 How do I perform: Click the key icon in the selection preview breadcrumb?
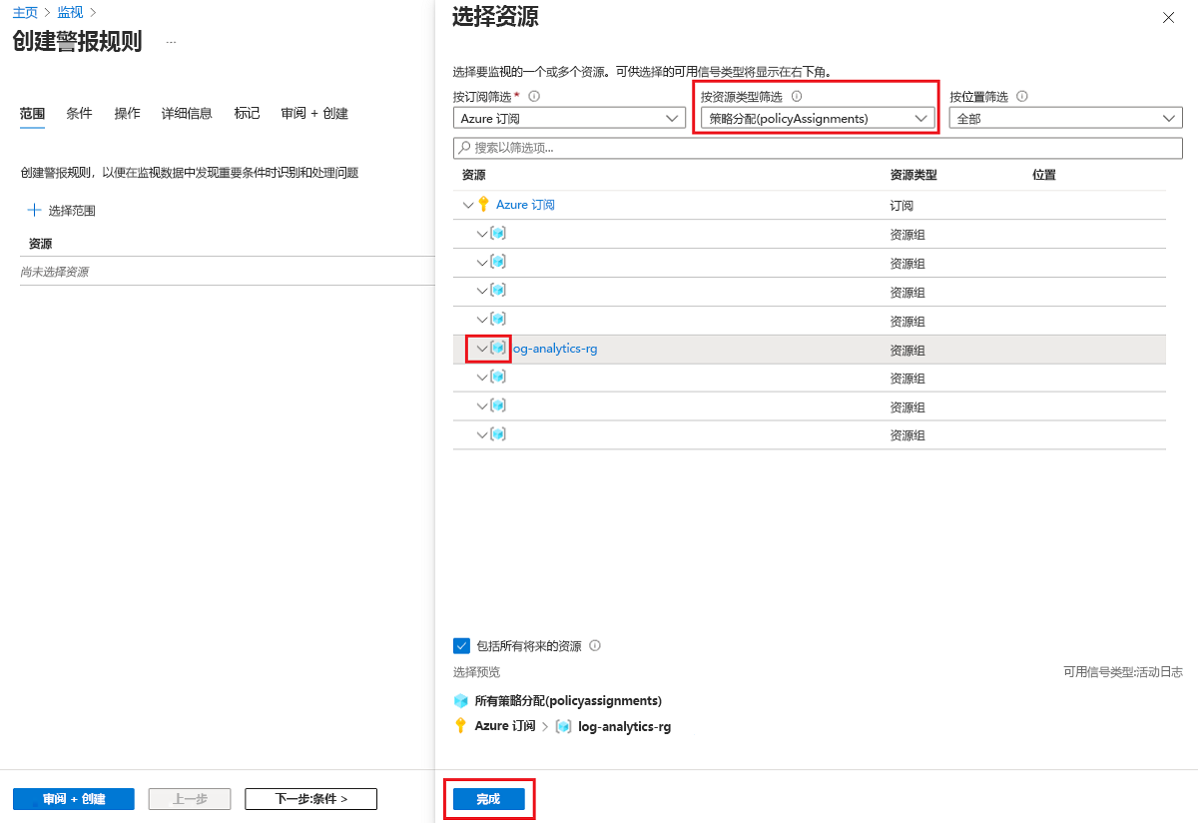(461, 726)
